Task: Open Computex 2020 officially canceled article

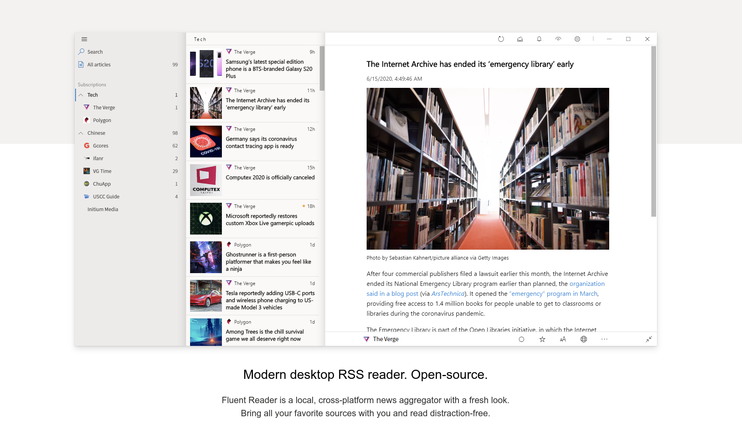Action: tap(253, 180)
